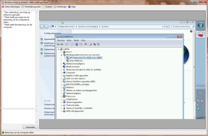Open Properties icon in Apparaatbeheer toolbar
The height and width of the screenshot is (136, 208).
(72, 45)
